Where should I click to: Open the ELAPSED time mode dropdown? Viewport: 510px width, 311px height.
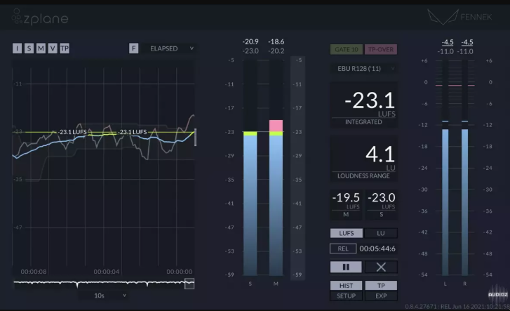[171, 48]
